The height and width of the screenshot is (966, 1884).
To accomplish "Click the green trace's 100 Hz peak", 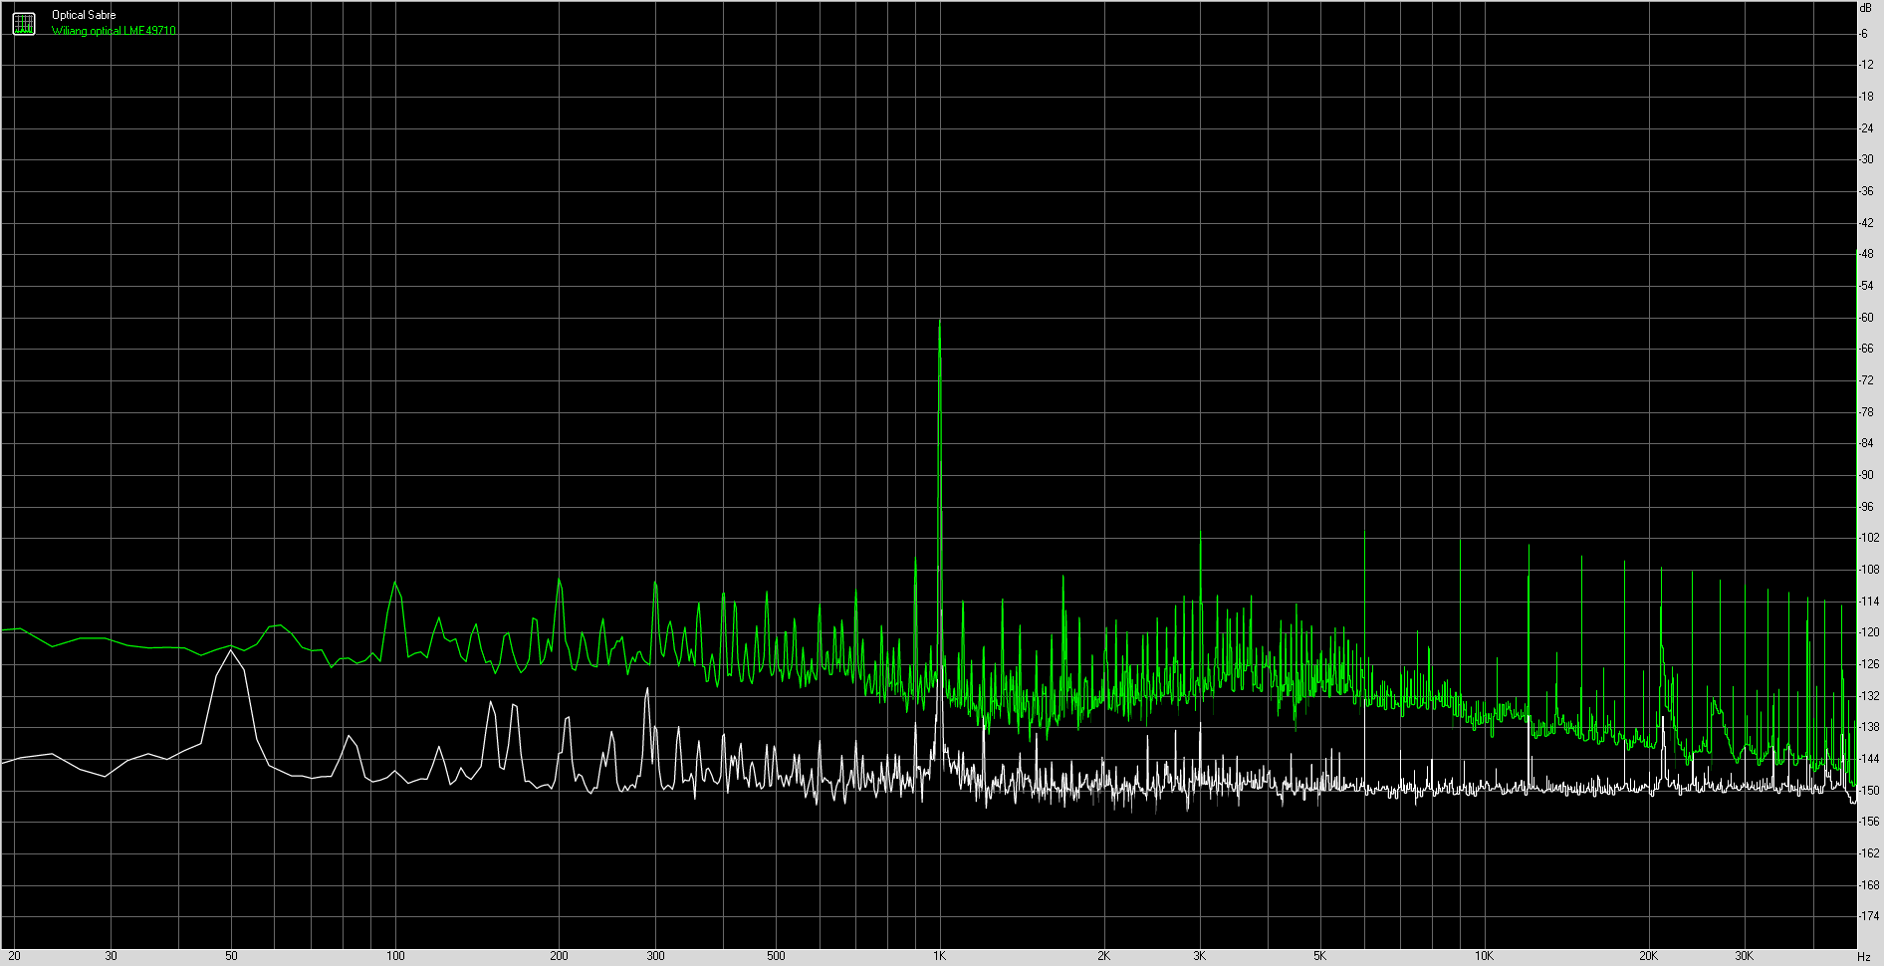I will 395,582.
